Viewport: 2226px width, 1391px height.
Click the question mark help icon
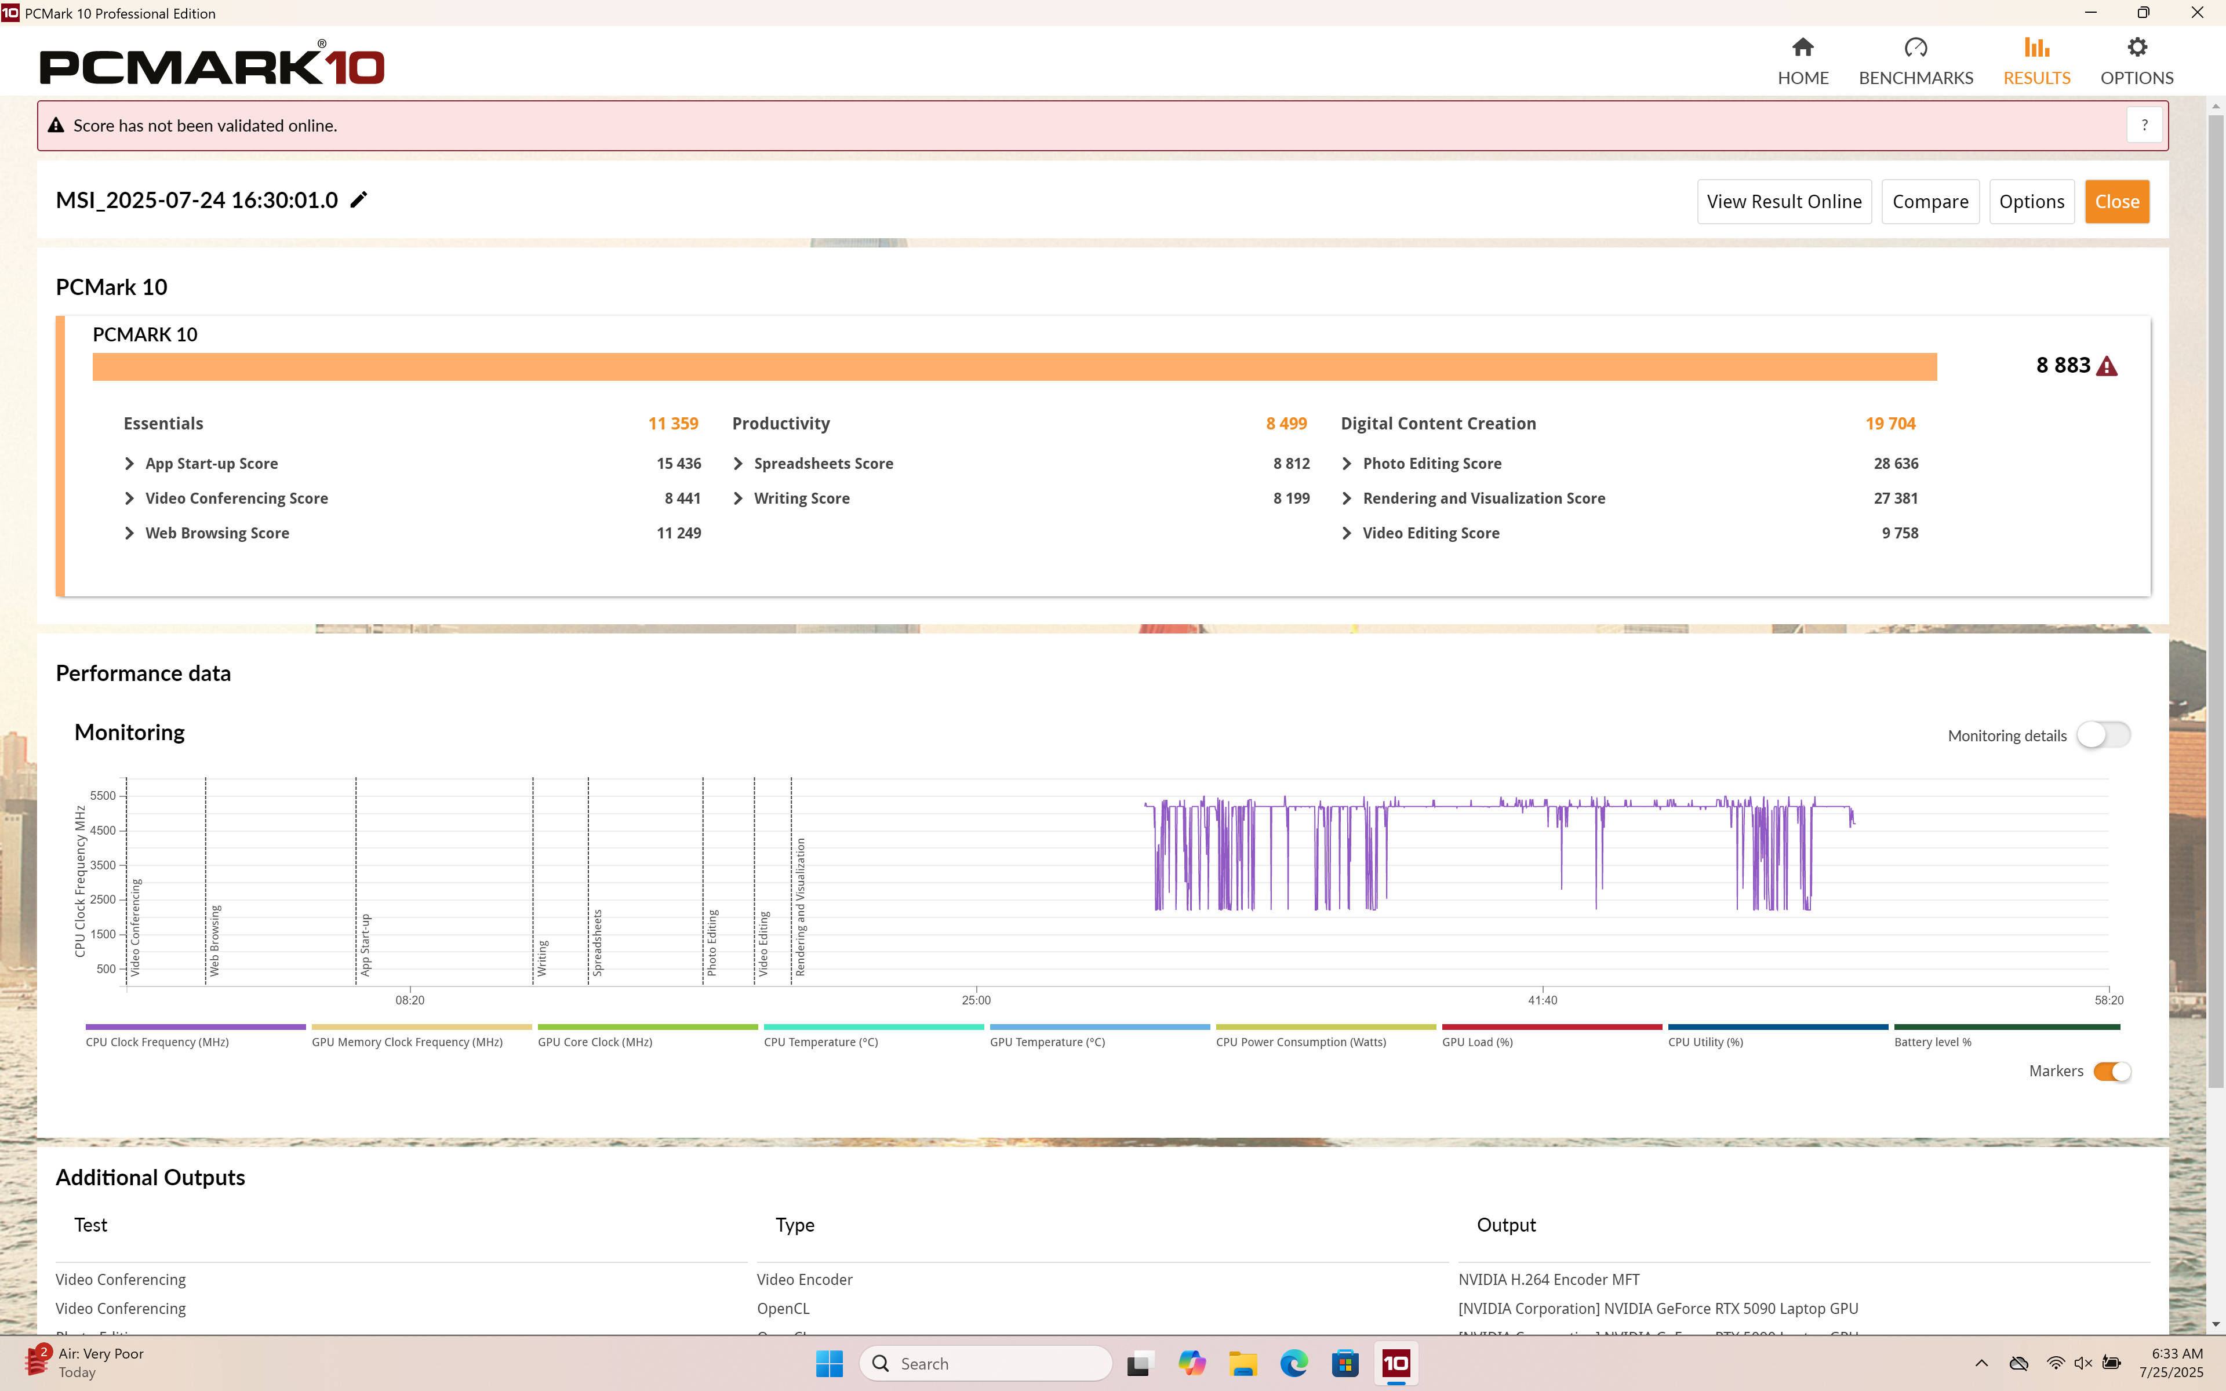click(x=2144, y=125)
